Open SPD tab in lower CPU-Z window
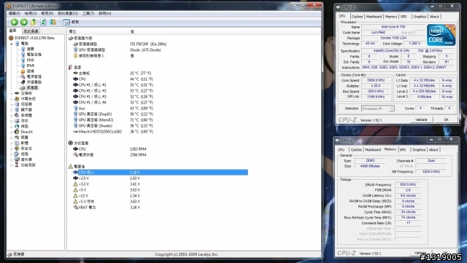 [x=403, y=150]
